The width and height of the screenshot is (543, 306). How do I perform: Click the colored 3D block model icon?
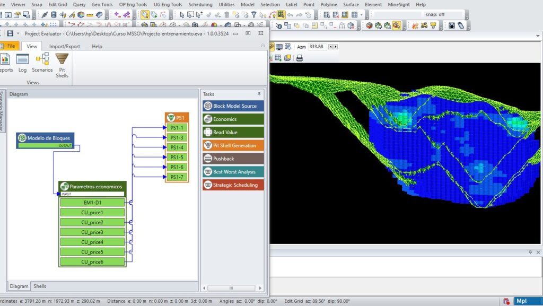[81, 14]
